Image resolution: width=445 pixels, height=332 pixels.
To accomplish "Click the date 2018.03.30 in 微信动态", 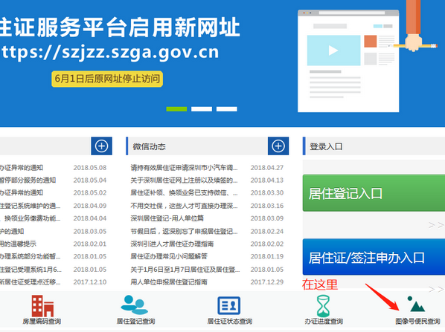I will (266, 192).
